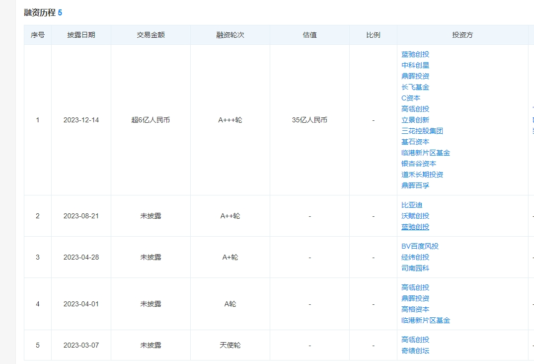Open the 中科创星 investor link
The height and width of the screenshot is (364, 534).
(x=415, y=65)
